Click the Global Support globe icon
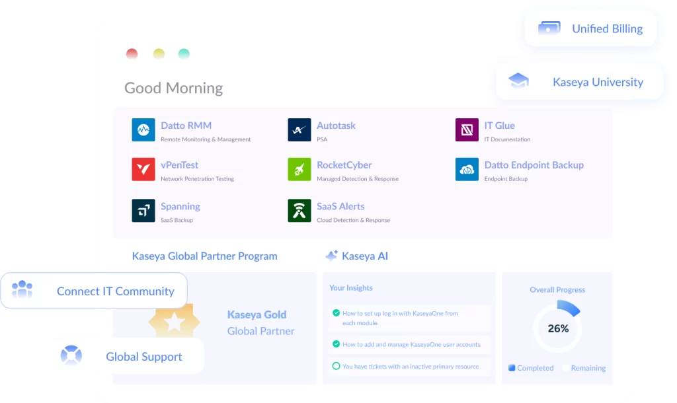Viewport: 677px width, 403px height. click(x=71, y=356)
